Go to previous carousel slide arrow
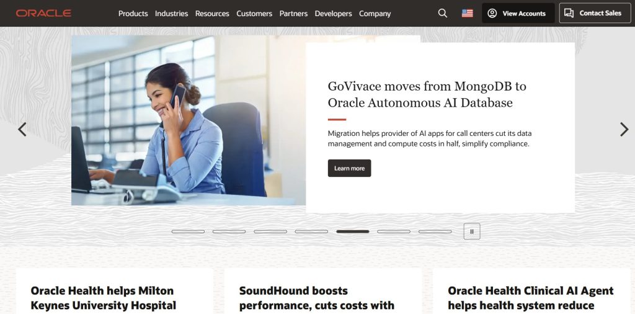The image size is (635, 314). point(22,129)
